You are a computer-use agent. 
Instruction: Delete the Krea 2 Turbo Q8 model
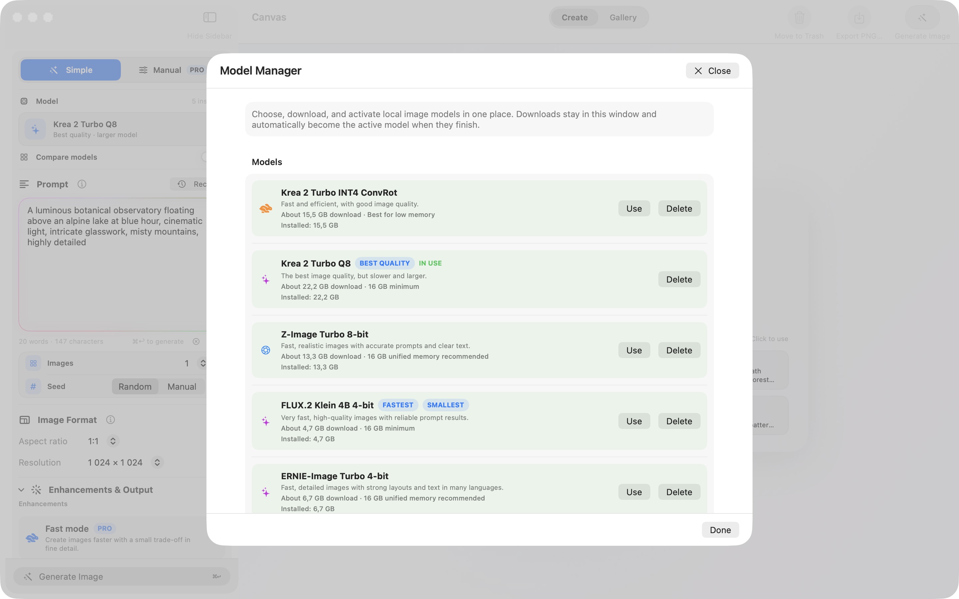pyautogui.click(x=679, y=279)
